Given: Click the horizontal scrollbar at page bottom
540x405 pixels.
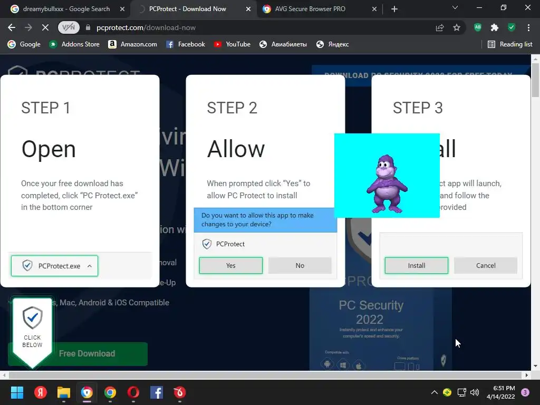Looking at the screenshot, I should tap(265, 375).
